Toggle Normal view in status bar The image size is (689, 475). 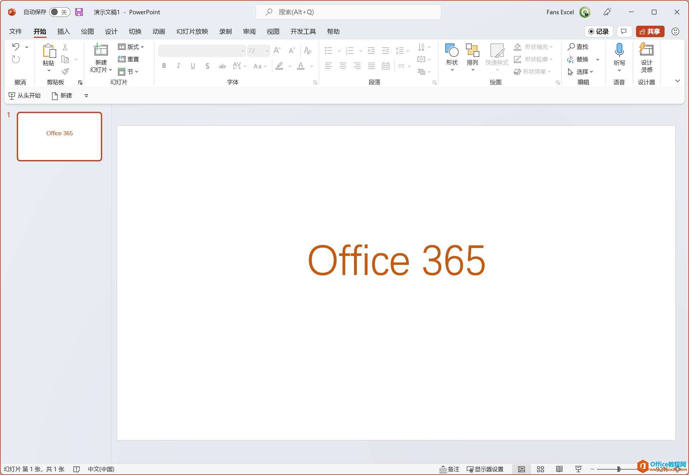coord(522,469)
